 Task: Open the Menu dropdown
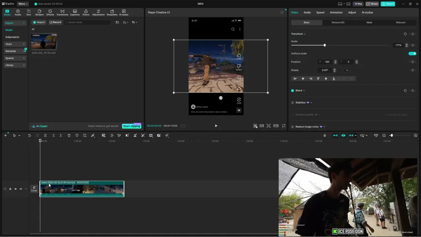tap(23, 4)
